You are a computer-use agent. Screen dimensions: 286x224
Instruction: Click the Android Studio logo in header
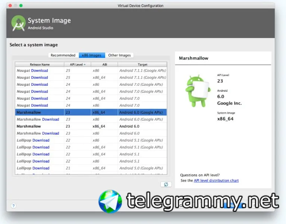[18, 23]
